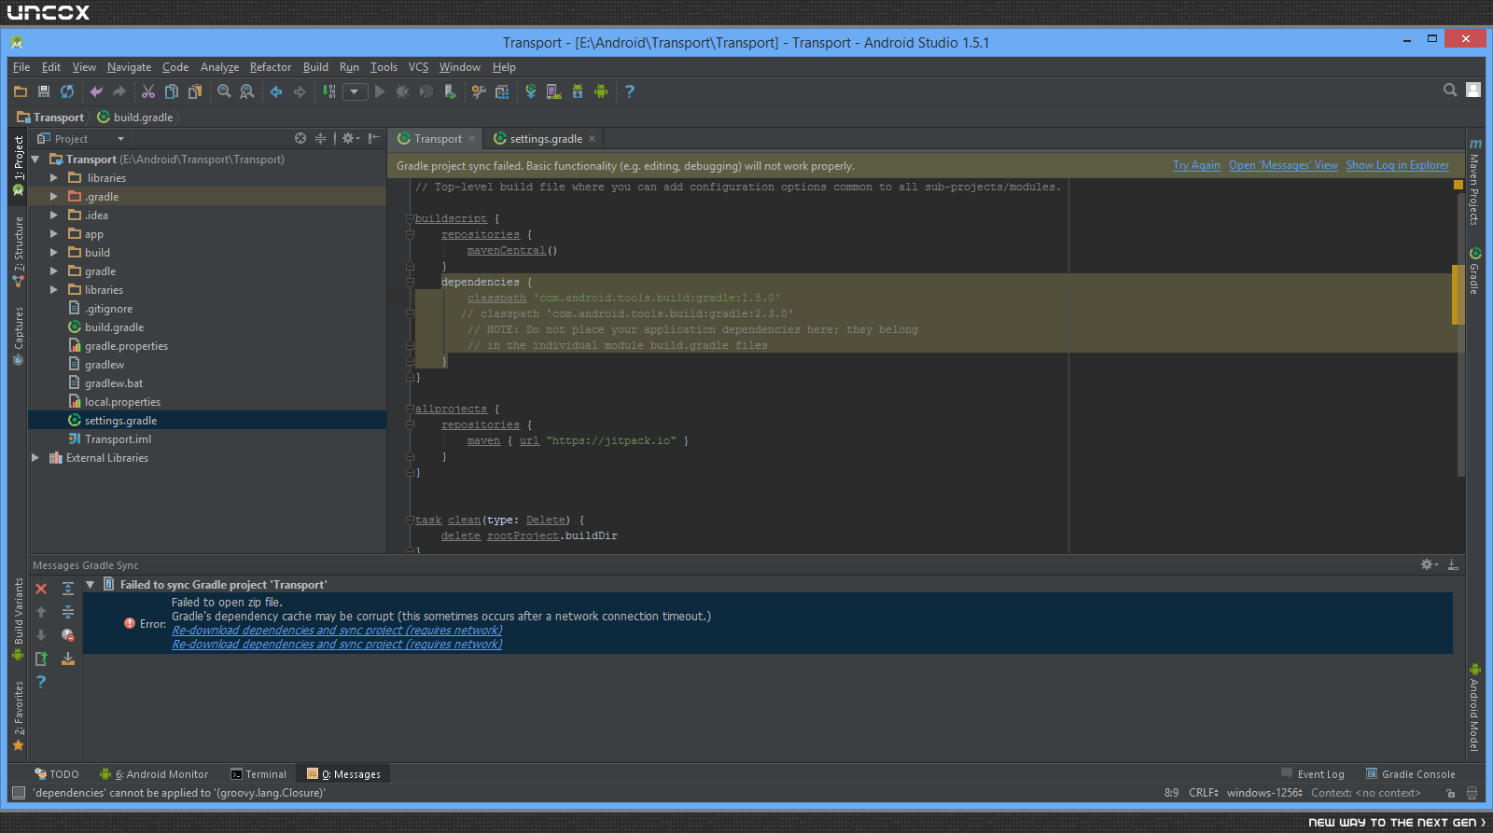Click the Help question mark in toolbar
The image size is (1493, 833).
point(630,91)
